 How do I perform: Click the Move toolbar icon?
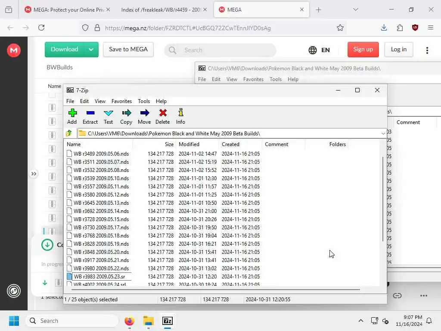click(x=144, y=116)
